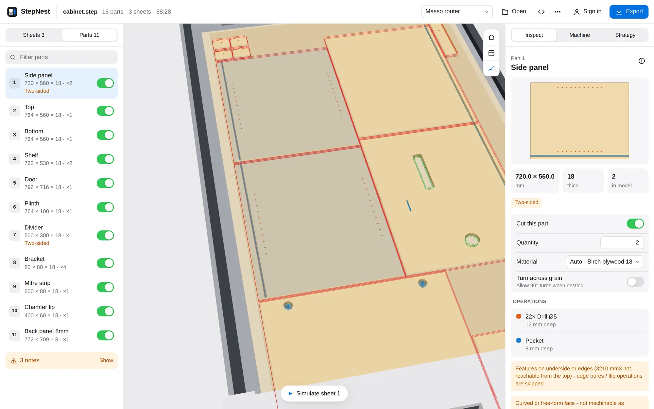
Task: Start Simulate sheet 1
Action: pyautogui.click(x=314, y=393)
